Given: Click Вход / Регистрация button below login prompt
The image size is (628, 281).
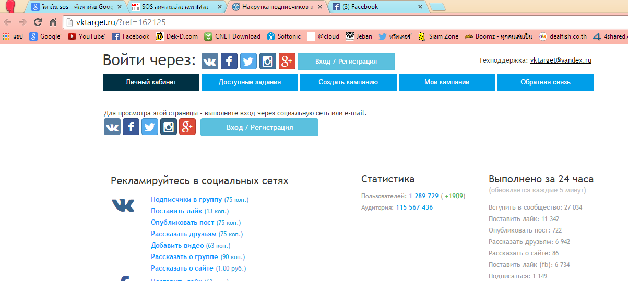Looking at the screenshot, I should tap(259, 127).
